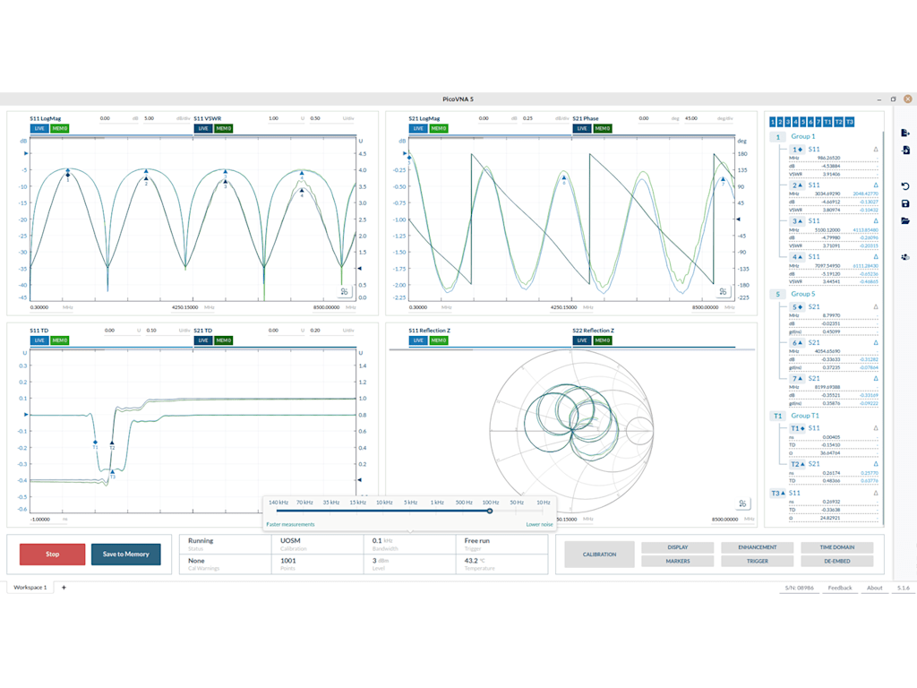Click the link icon on the Smith chart
Image resolution: width=917 pixels, height=688 pixels.
(x=742, y=503)
